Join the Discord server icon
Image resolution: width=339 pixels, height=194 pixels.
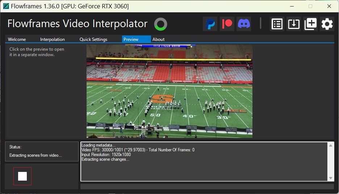tap(244, 24)
